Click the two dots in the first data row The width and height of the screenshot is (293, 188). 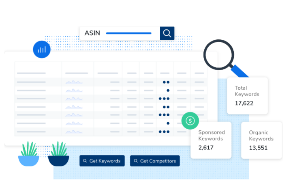(166, 82)
